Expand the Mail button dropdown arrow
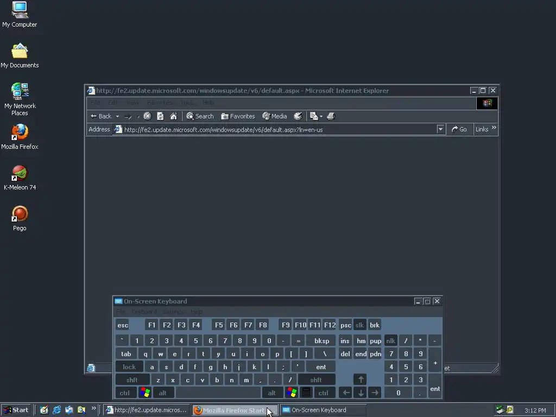 (321, 116)
